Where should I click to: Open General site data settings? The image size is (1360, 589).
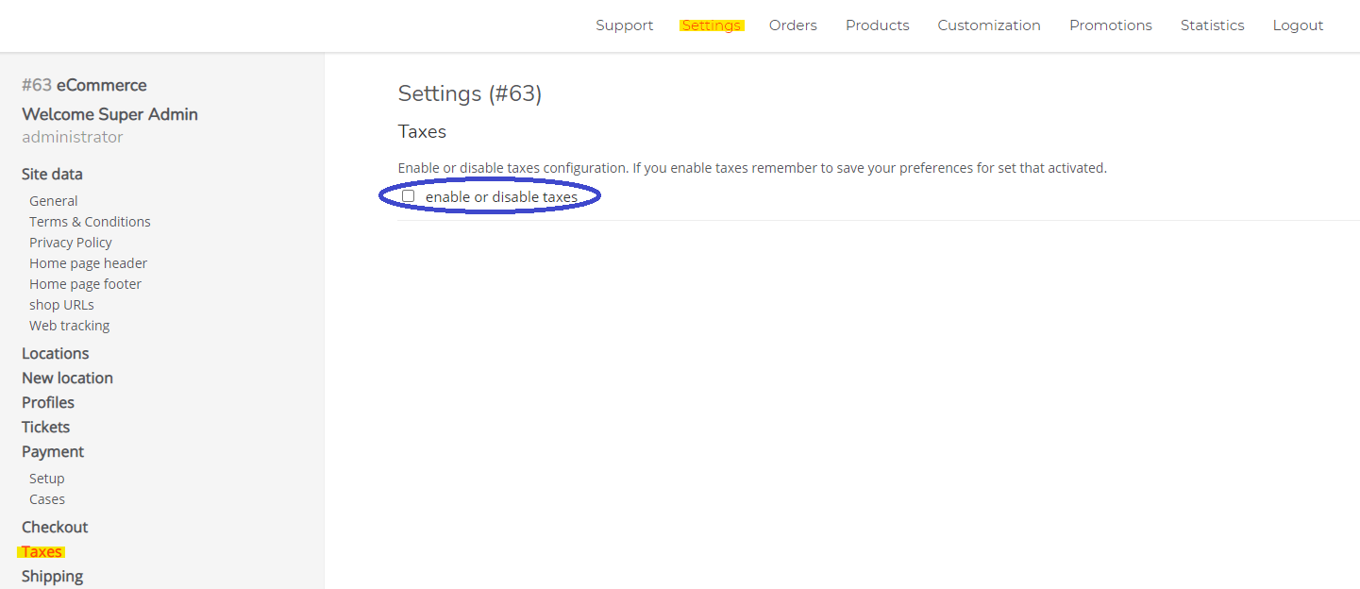(54, 201)
